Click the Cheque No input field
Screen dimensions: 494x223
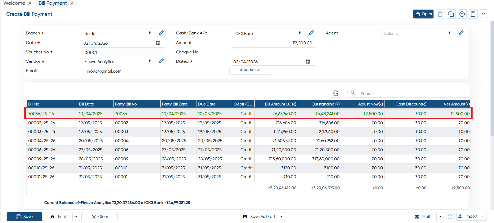click(273, 52)
